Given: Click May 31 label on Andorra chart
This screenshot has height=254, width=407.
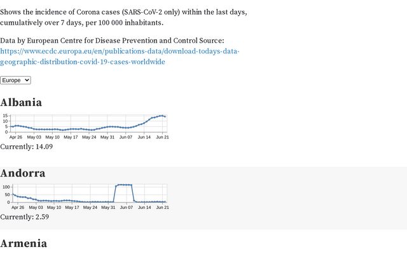Looking at the screenshot, I should [108, 207].
